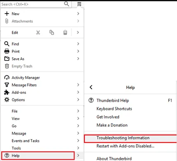Image resolution: width=177 pixels, height=161 pixels.
Task: Expand the Edit submenu chevron
Action: [x=78, y=33]
